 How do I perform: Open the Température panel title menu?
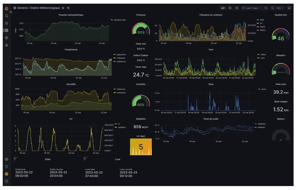71,49
